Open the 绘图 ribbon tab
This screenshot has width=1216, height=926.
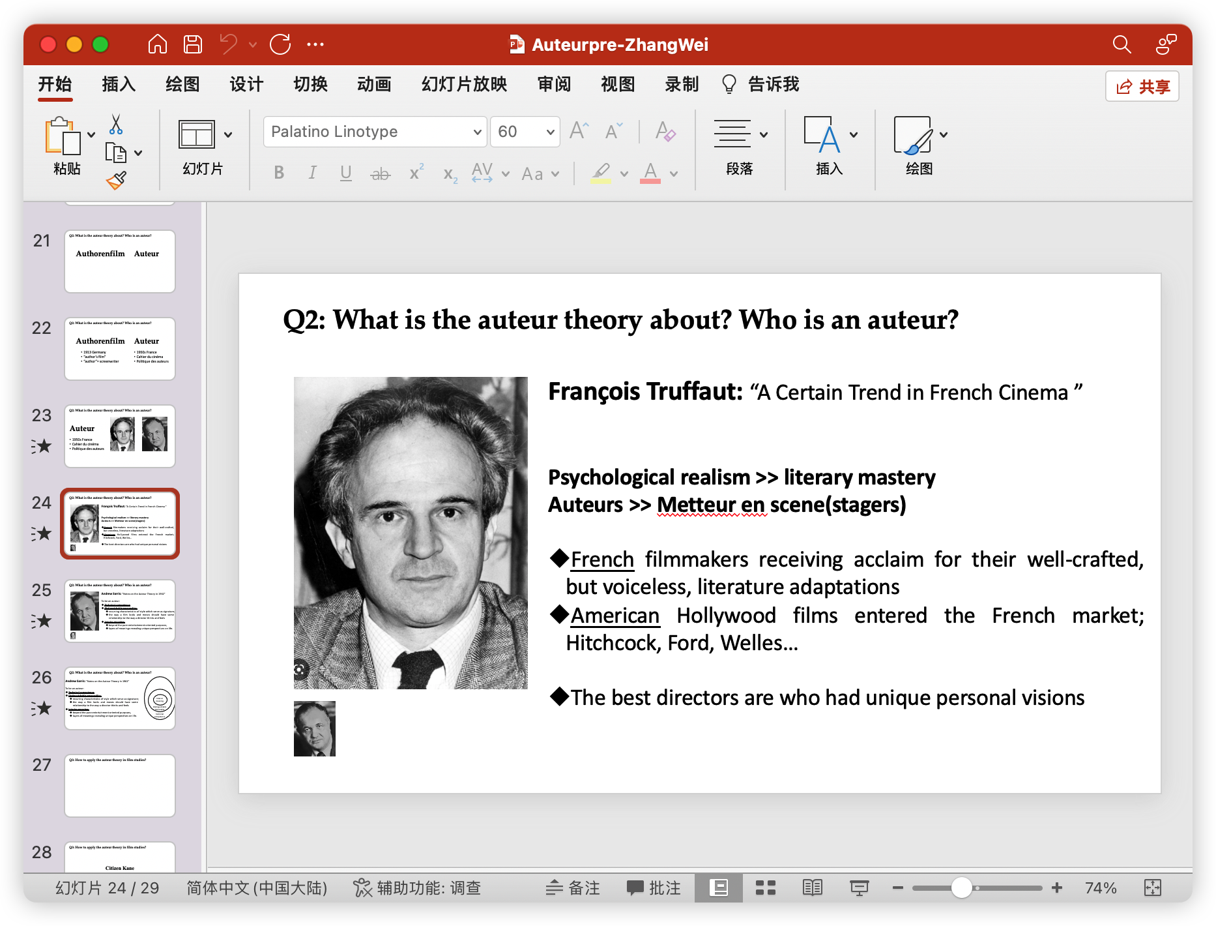[x=182, y=84]
